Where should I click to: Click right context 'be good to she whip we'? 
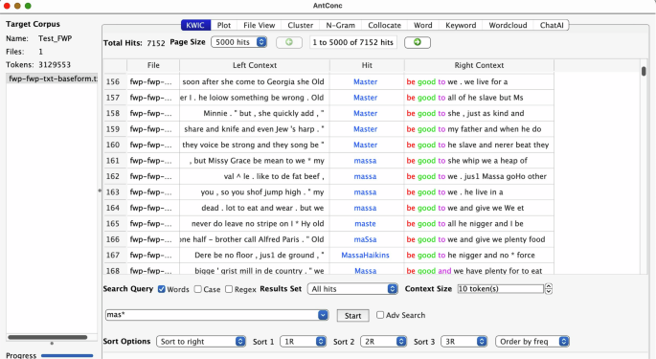[467, 161]
